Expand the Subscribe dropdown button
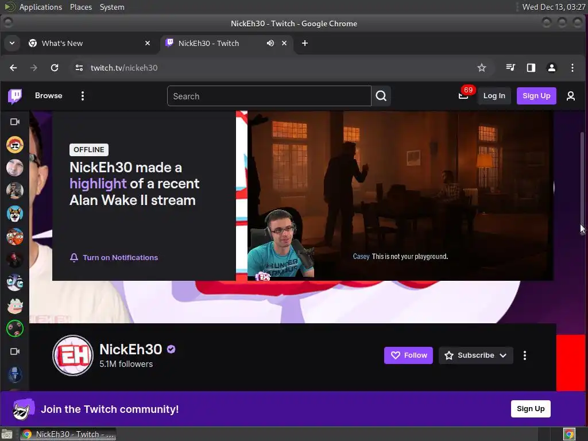Image resolution: width=588 pixels, height=441 pixels. [x=475, y=355]
